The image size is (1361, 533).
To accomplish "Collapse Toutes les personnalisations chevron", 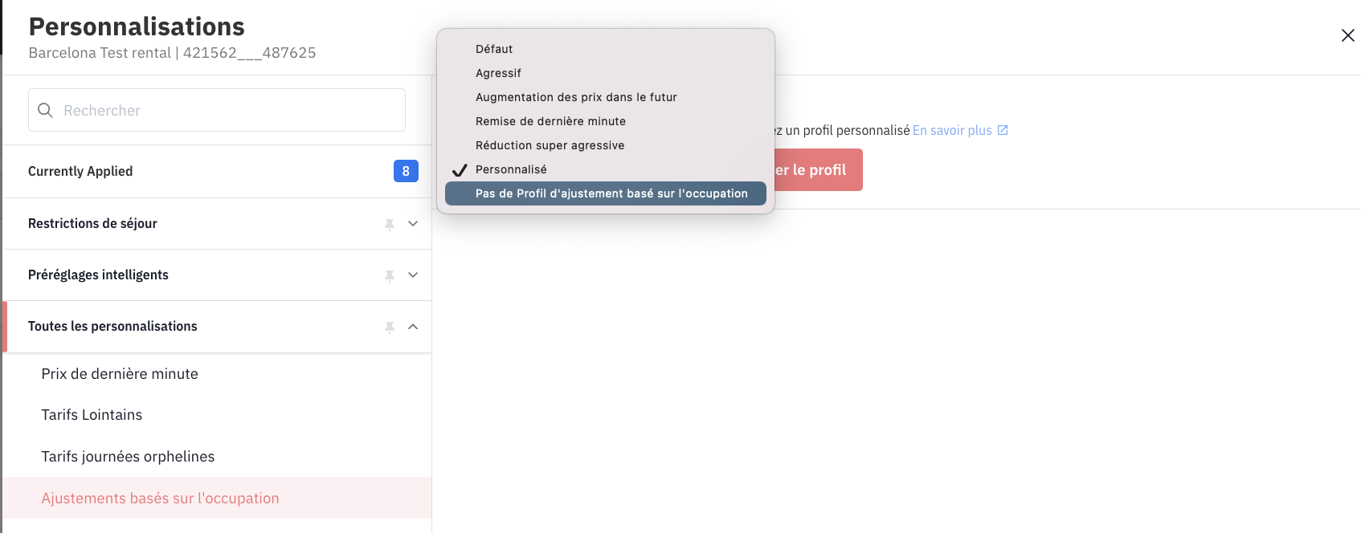I will (x=413, y=327).
